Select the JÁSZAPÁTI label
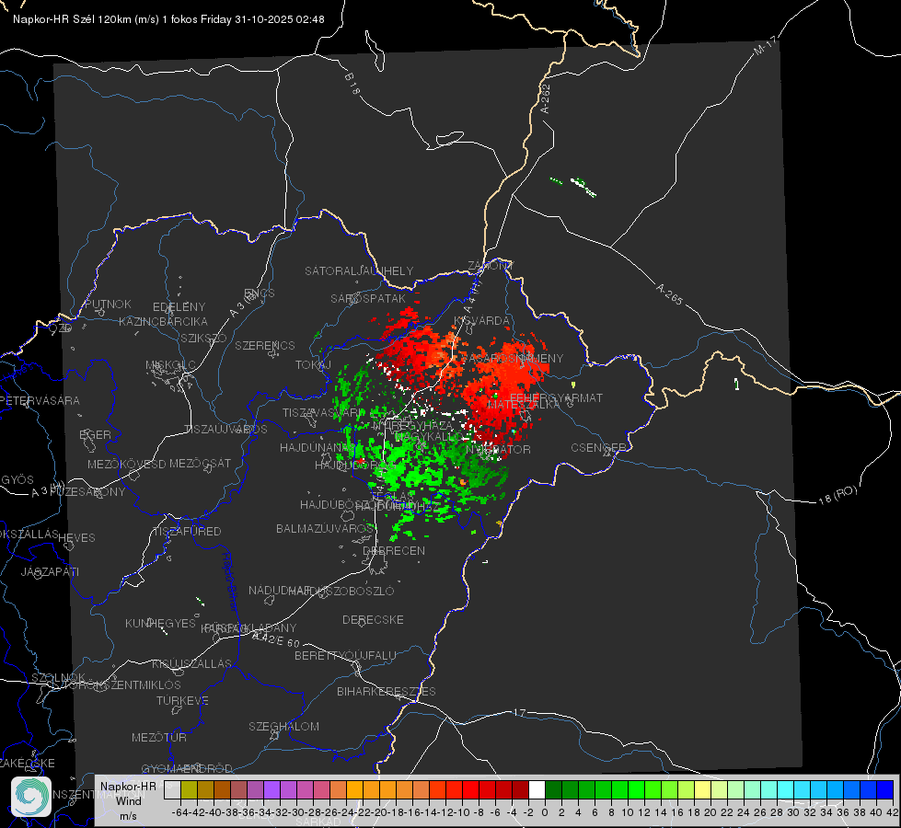Viewport: 901px width, 828px height. point(50,571)
